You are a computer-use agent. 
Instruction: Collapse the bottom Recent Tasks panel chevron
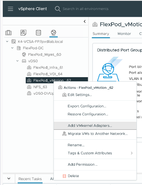9,178
